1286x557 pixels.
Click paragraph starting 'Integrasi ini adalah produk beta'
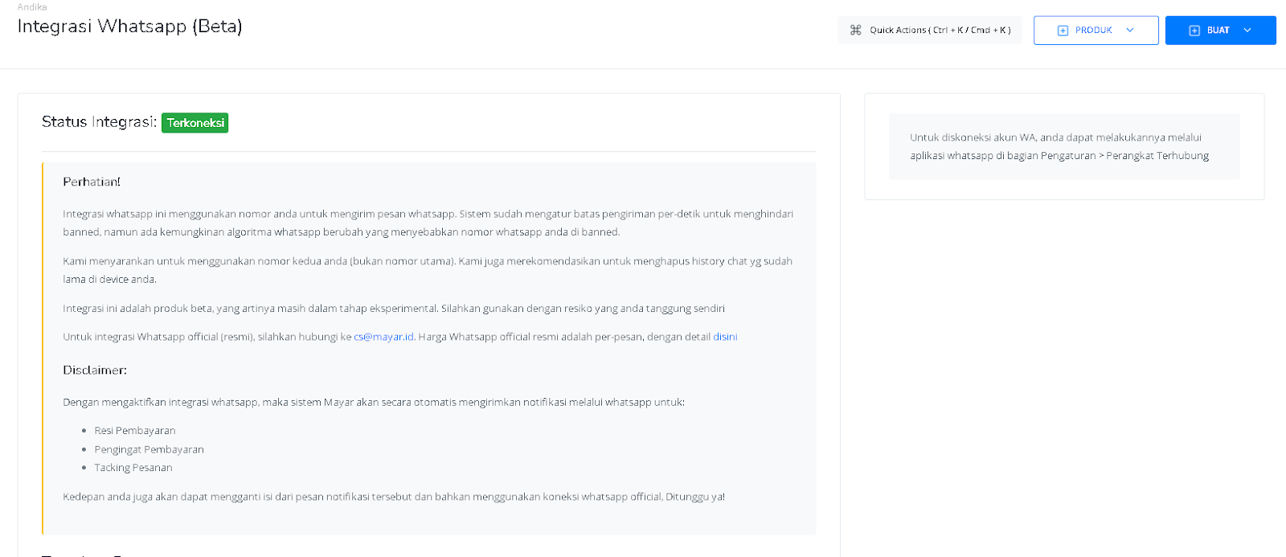coord(394,309)
